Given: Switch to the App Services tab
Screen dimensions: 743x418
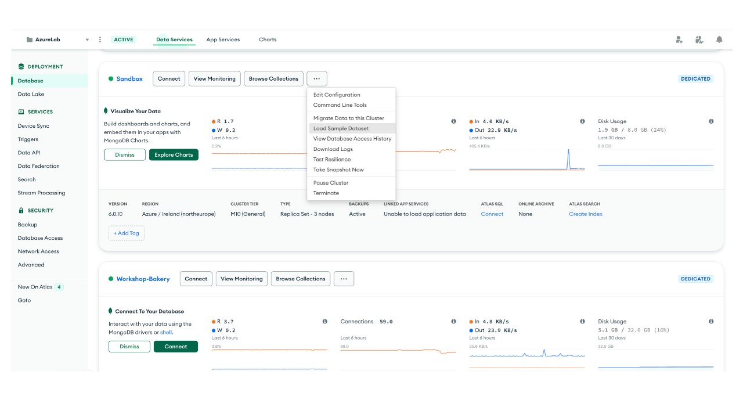Looking at the screenshot, I should [x=223, y=39].
